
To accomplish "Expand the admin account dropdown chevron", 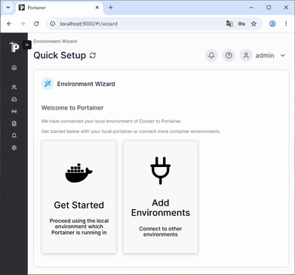I will click(x=283, y=55).
